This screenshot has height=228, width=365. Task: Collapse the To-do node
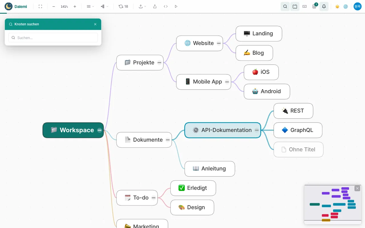coord(153,198)
